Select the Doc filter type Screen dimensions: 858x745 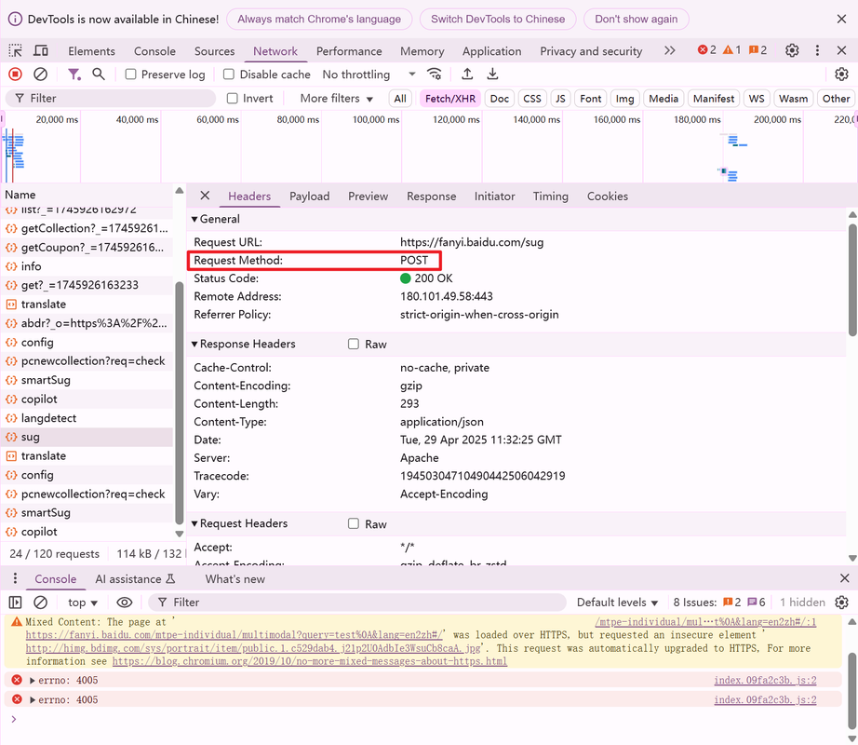(x=499, y=99)
